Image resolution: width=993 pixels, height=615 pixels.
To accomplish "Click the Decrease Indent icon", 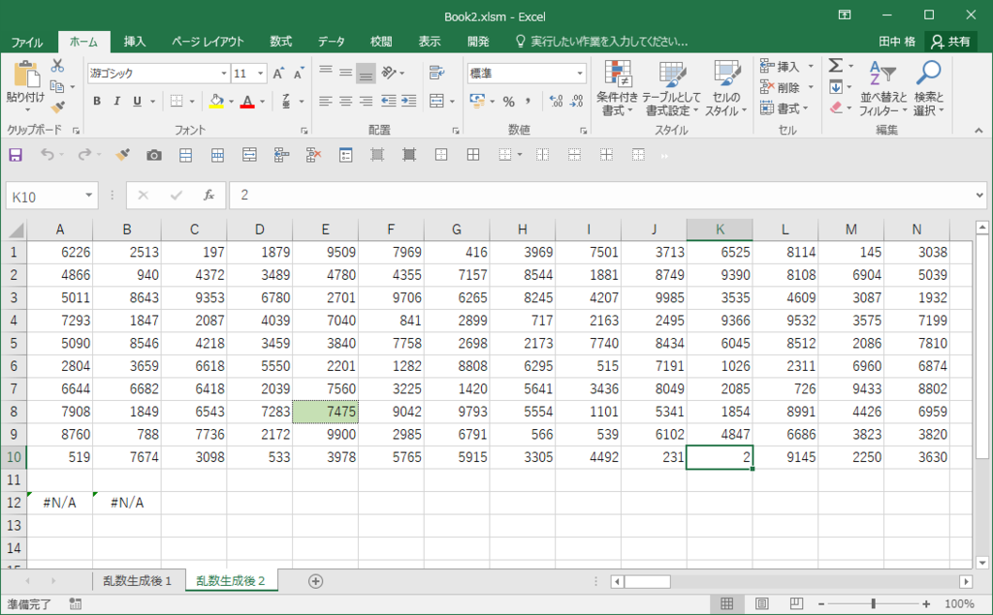I will tap(389, 102).
